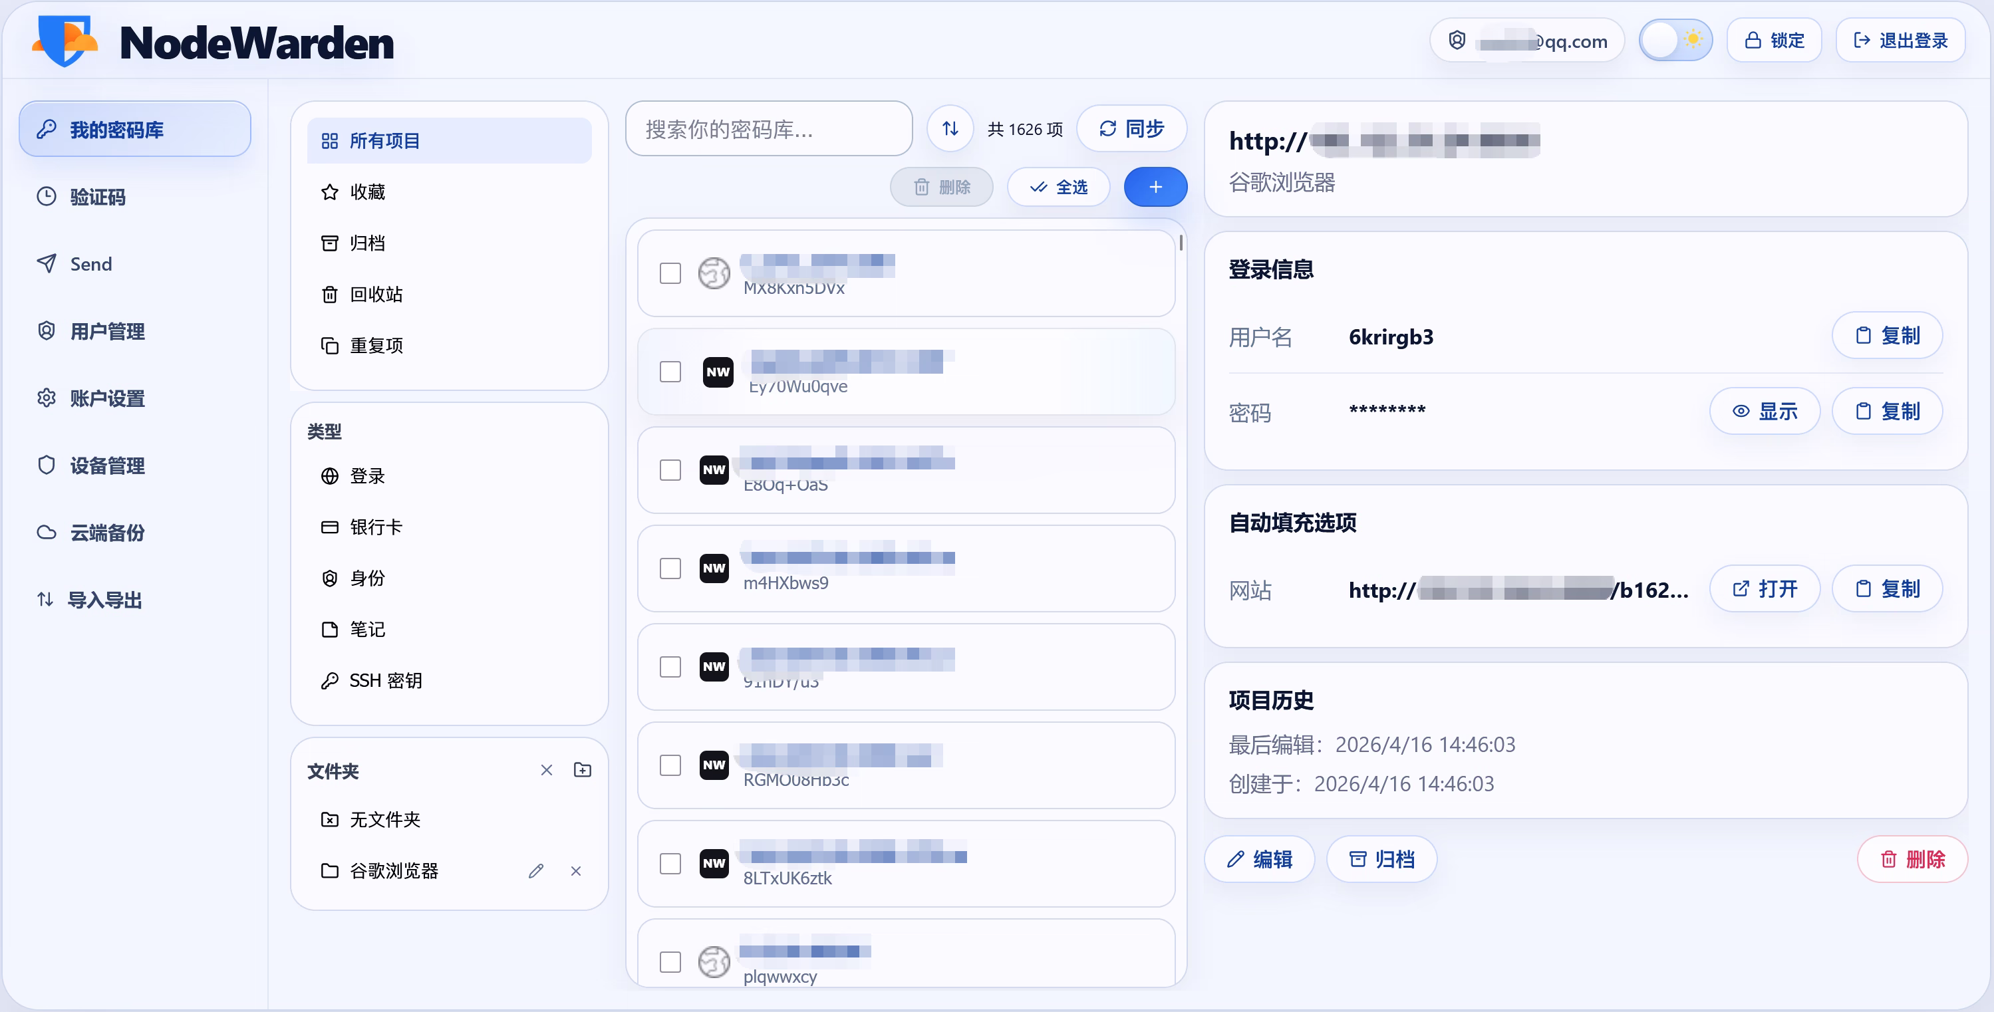Open 云端备份 from the sidebar
Screen dimensions: 1994x1012
[x=107, y=533]
